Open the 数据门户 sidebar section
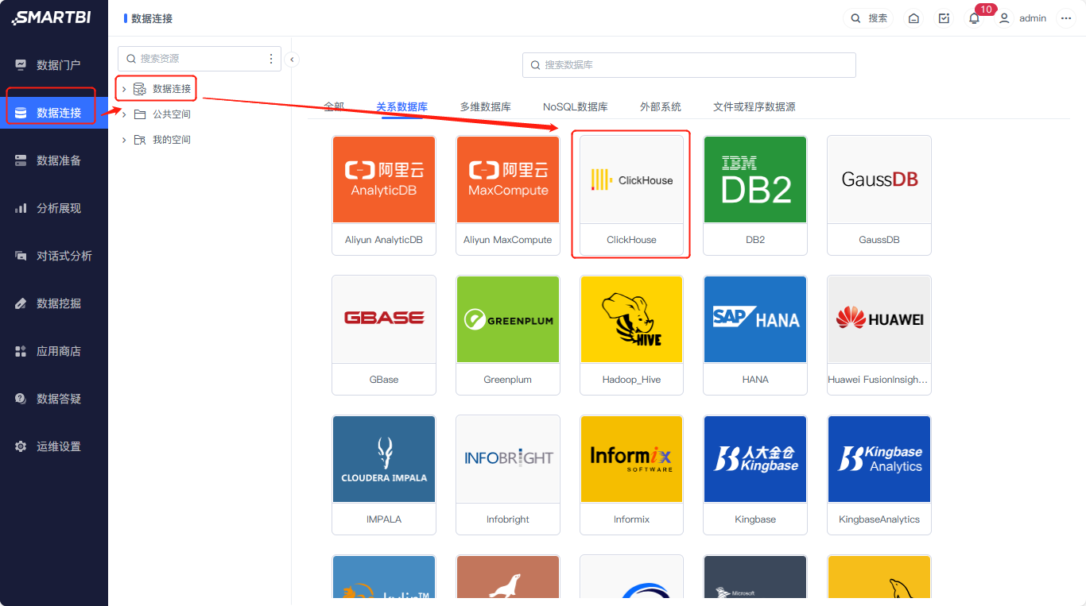 [54, 65]
